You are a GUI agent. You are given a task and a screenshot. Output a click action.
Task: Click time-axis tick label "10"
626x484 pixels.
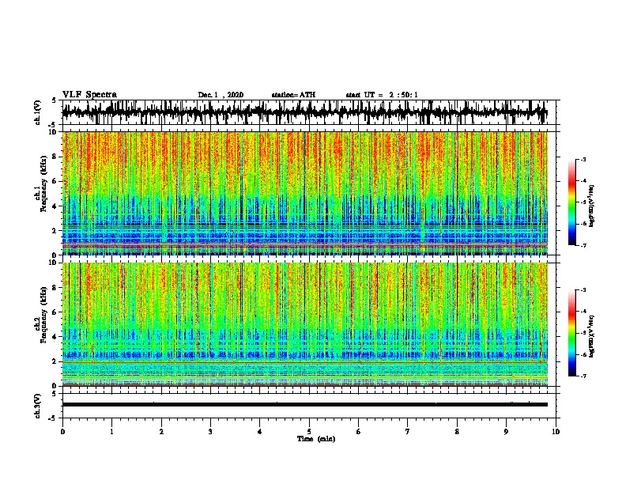pyautogui.click(x=556, y=432)
